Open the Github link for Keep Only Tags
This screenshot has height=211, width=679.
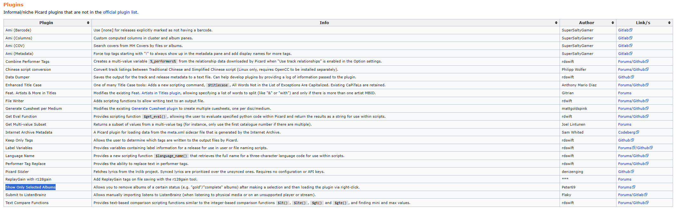click(x=626, y=140)
